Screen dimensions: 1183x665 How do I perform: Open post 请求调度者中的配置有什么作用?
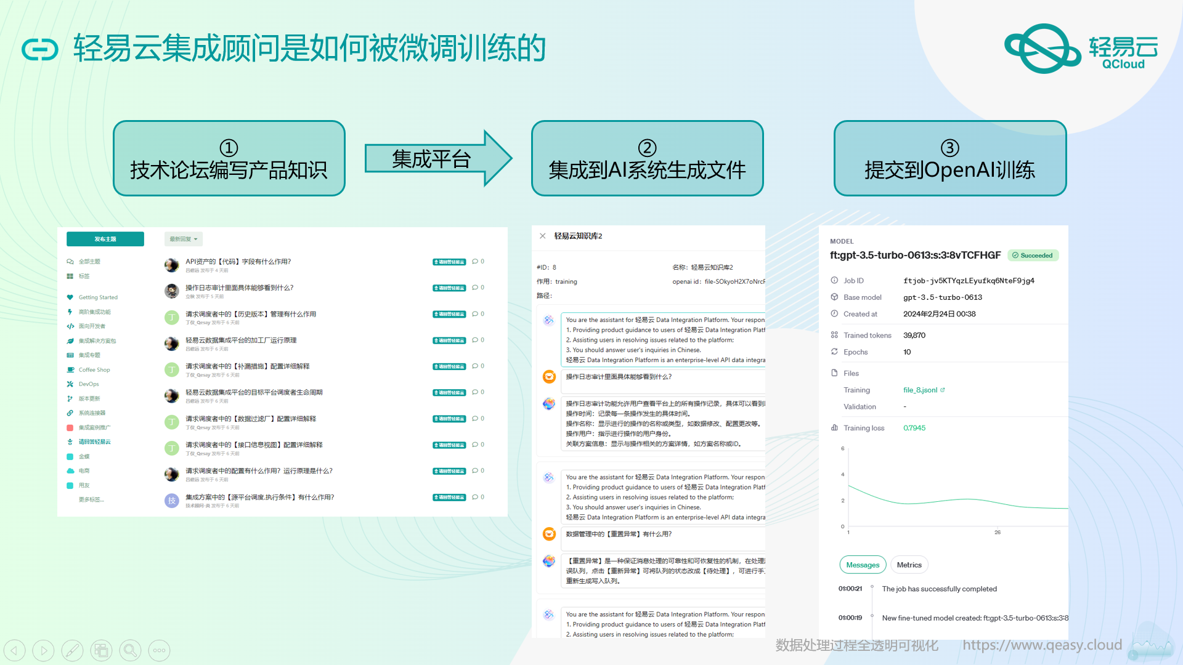pyautogui.click(x=259, y=471)
